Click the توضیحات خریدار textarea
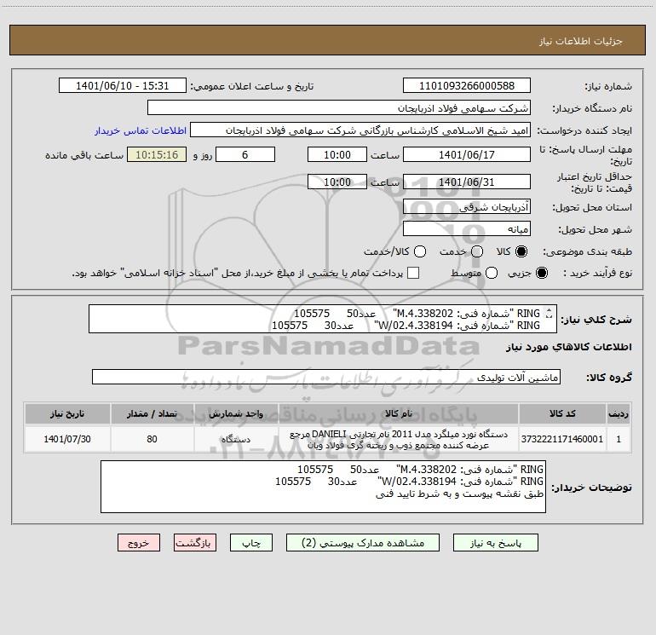656x635 pixels. pos(323,487)
